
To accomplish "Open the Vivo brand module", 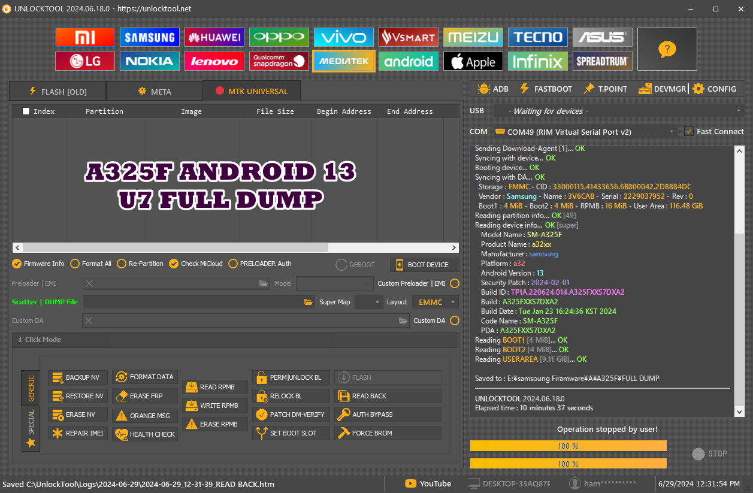I will coord(344,37).
